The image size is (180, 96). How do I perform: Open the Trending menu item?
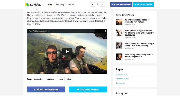60,4
